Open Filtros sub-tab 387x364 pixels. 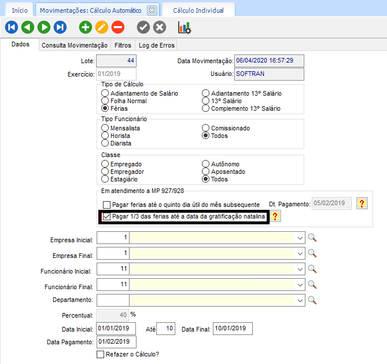123,45
